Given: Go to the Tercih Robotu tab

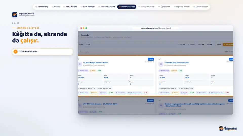Looking at the screenshot, I should tap(200, 7).
